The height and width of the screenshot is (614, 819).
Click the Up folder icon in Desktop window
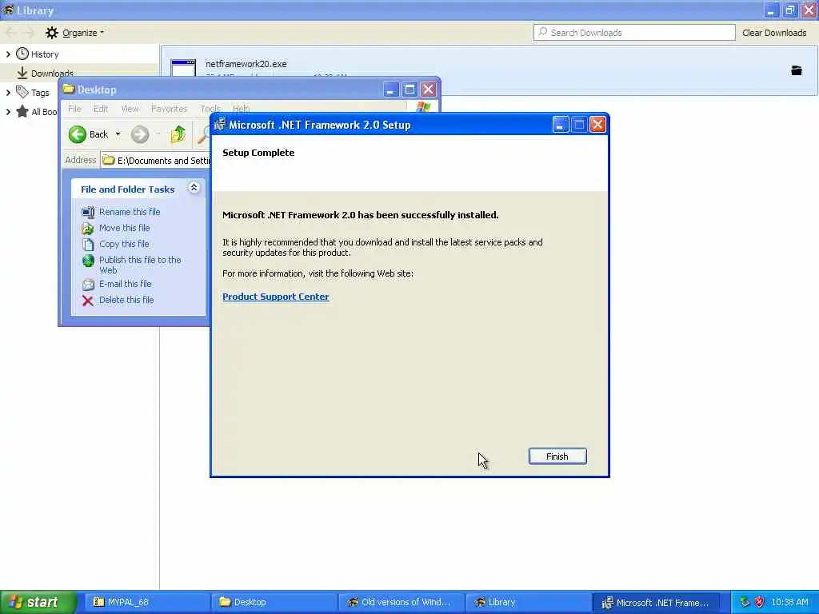pos(178,134)
